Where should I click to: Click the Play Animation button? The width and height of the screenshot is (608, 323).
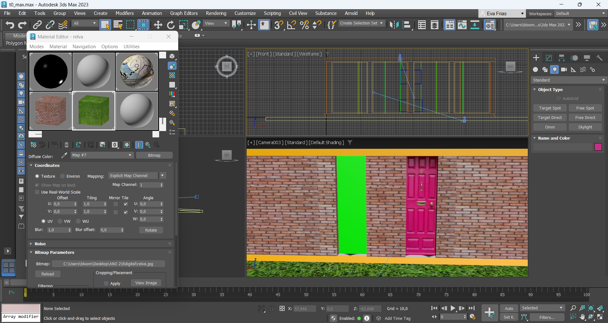(x=453, y=308)
